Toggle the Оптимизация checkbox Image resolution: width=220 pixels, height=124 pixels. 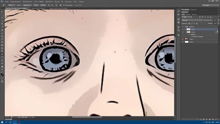tap(64, 5)
